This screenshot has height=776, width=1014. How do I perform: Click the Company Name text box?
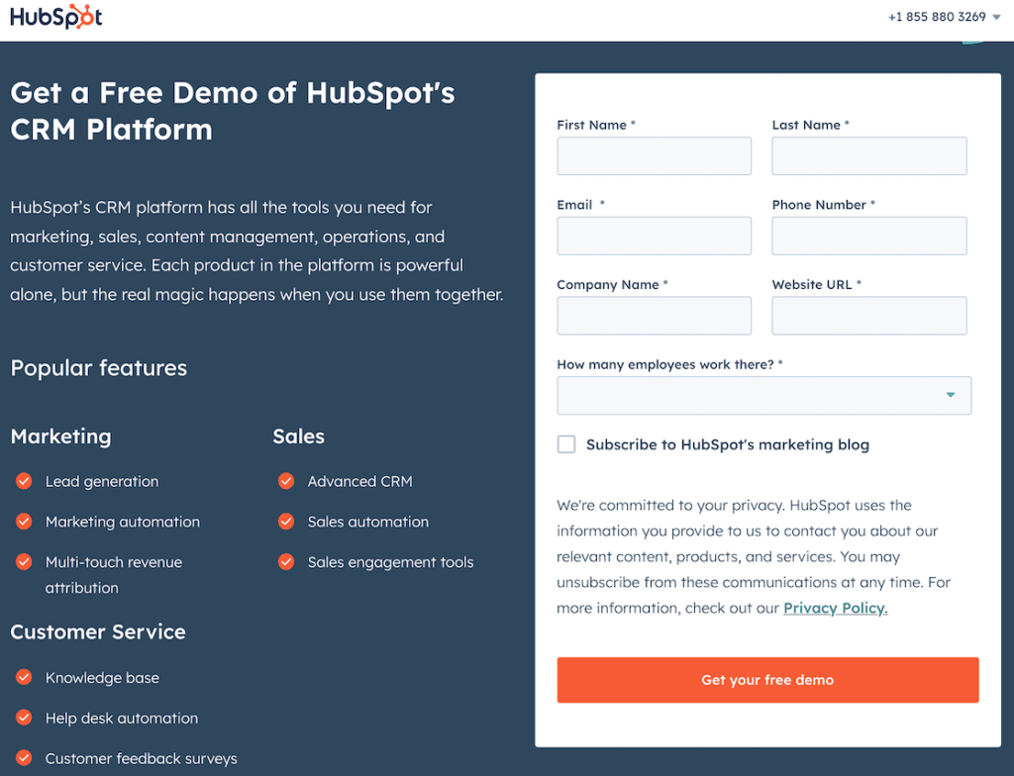pyautogui.click(x=654, y=315)
